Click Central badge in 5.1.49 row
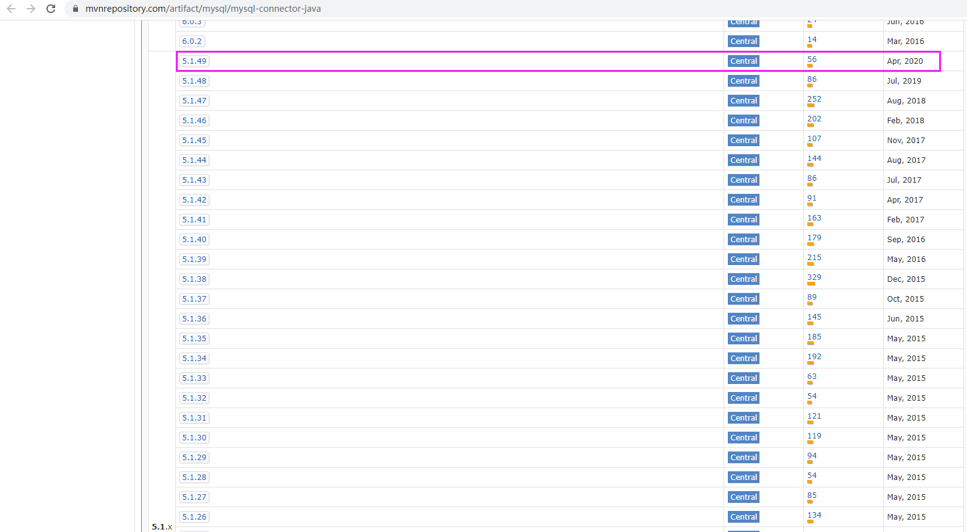Screen dimensions: 967x532 (743, 61)
